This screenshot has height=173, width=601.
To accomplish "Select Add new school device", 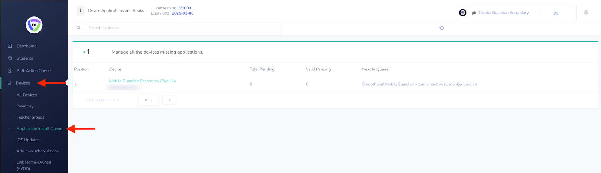I will (x=38, y=151).
